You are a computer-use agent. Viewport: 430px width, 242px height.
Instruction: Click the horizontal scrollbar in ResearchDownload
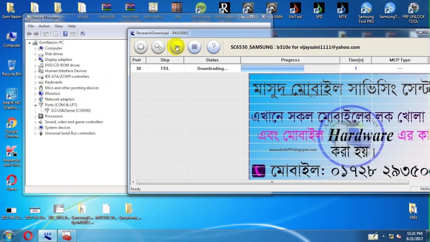tap(272, 182)
